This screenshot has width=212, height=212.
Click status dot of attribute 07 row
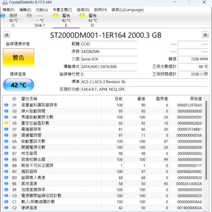6,129
